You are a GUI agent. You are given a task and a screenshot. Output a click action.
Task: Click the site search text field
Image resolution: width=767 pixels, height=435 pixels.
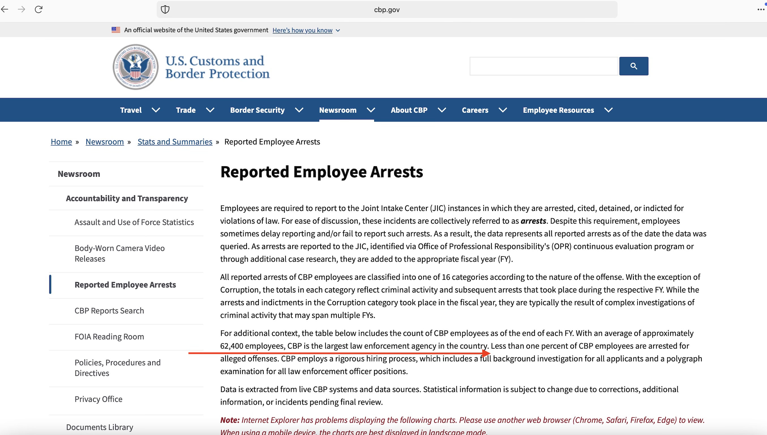point(544,66)
